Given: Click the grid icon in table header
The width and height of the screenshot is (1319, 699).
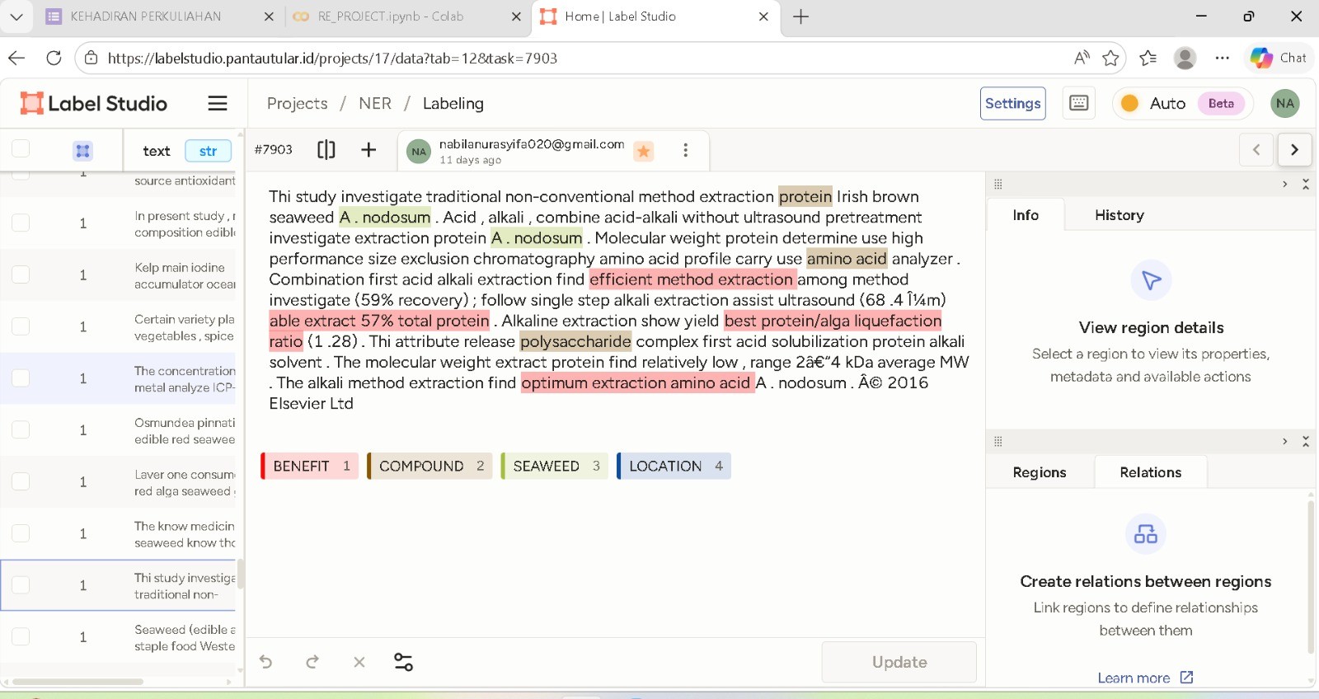Looking at the screenshot, I should [x=82, y=151].
